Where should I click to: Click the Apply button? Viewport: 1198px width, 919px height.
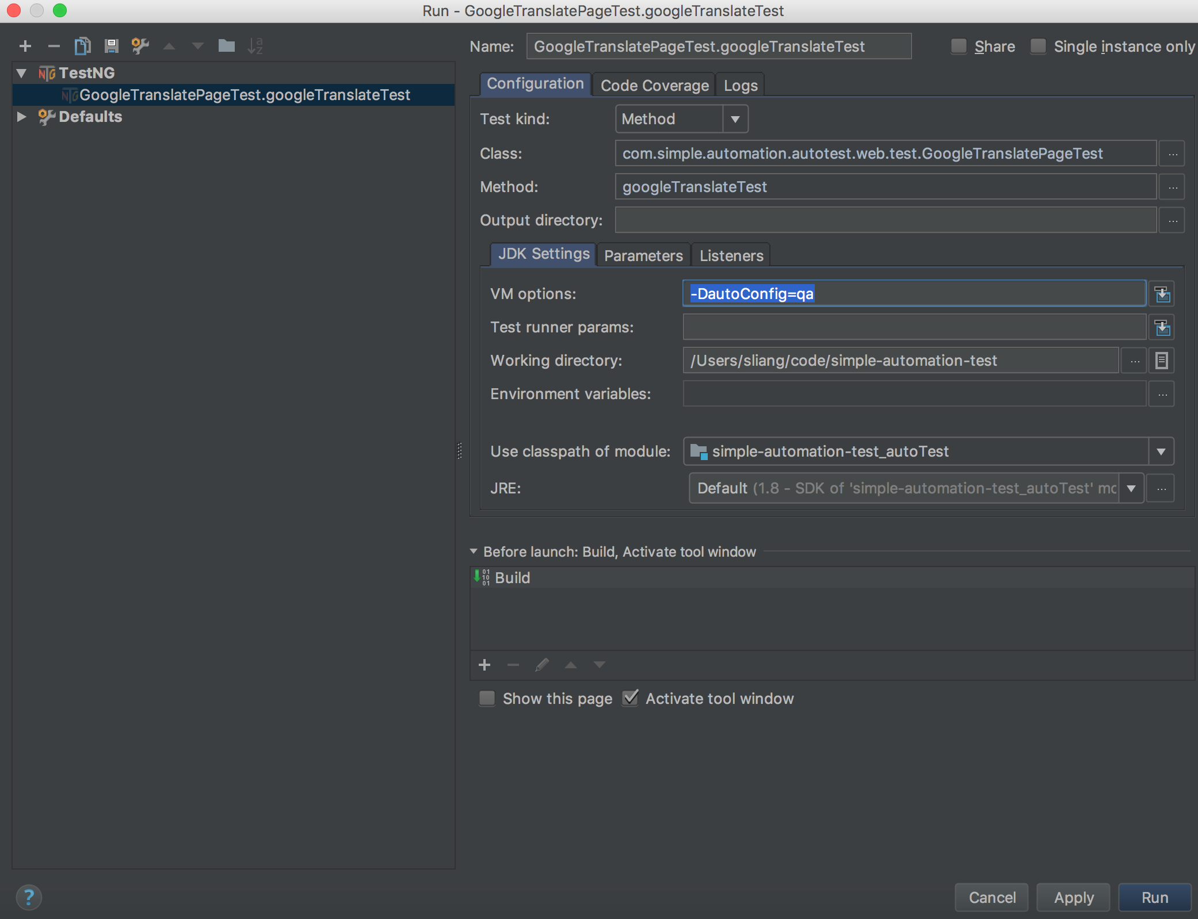pos(1076,895)
